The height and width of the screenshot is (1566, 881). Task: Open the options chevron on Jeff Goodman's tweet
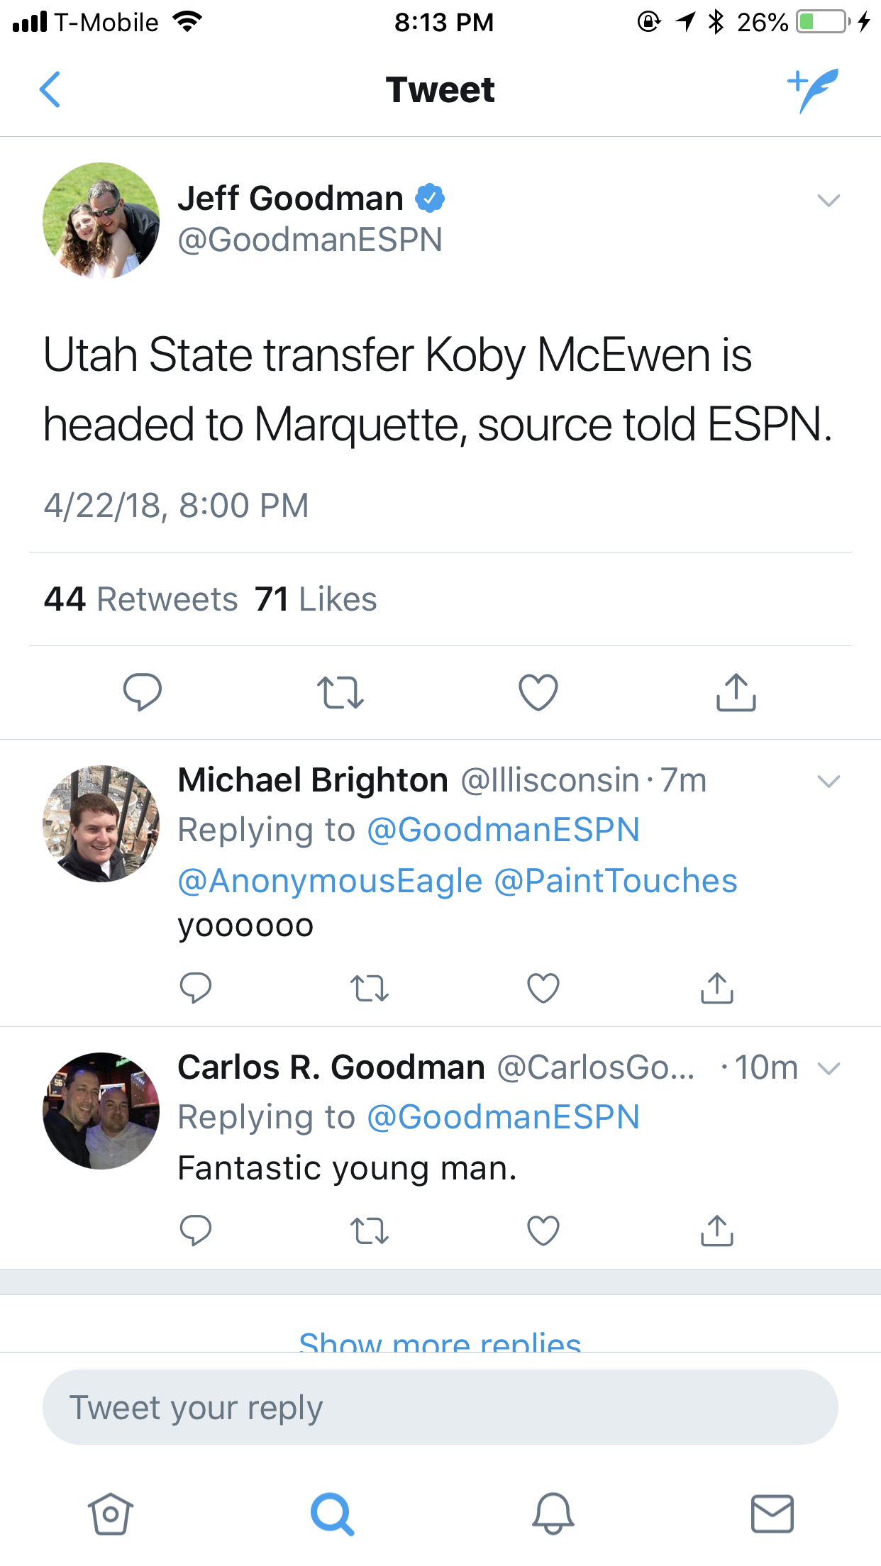click(828, 201)
